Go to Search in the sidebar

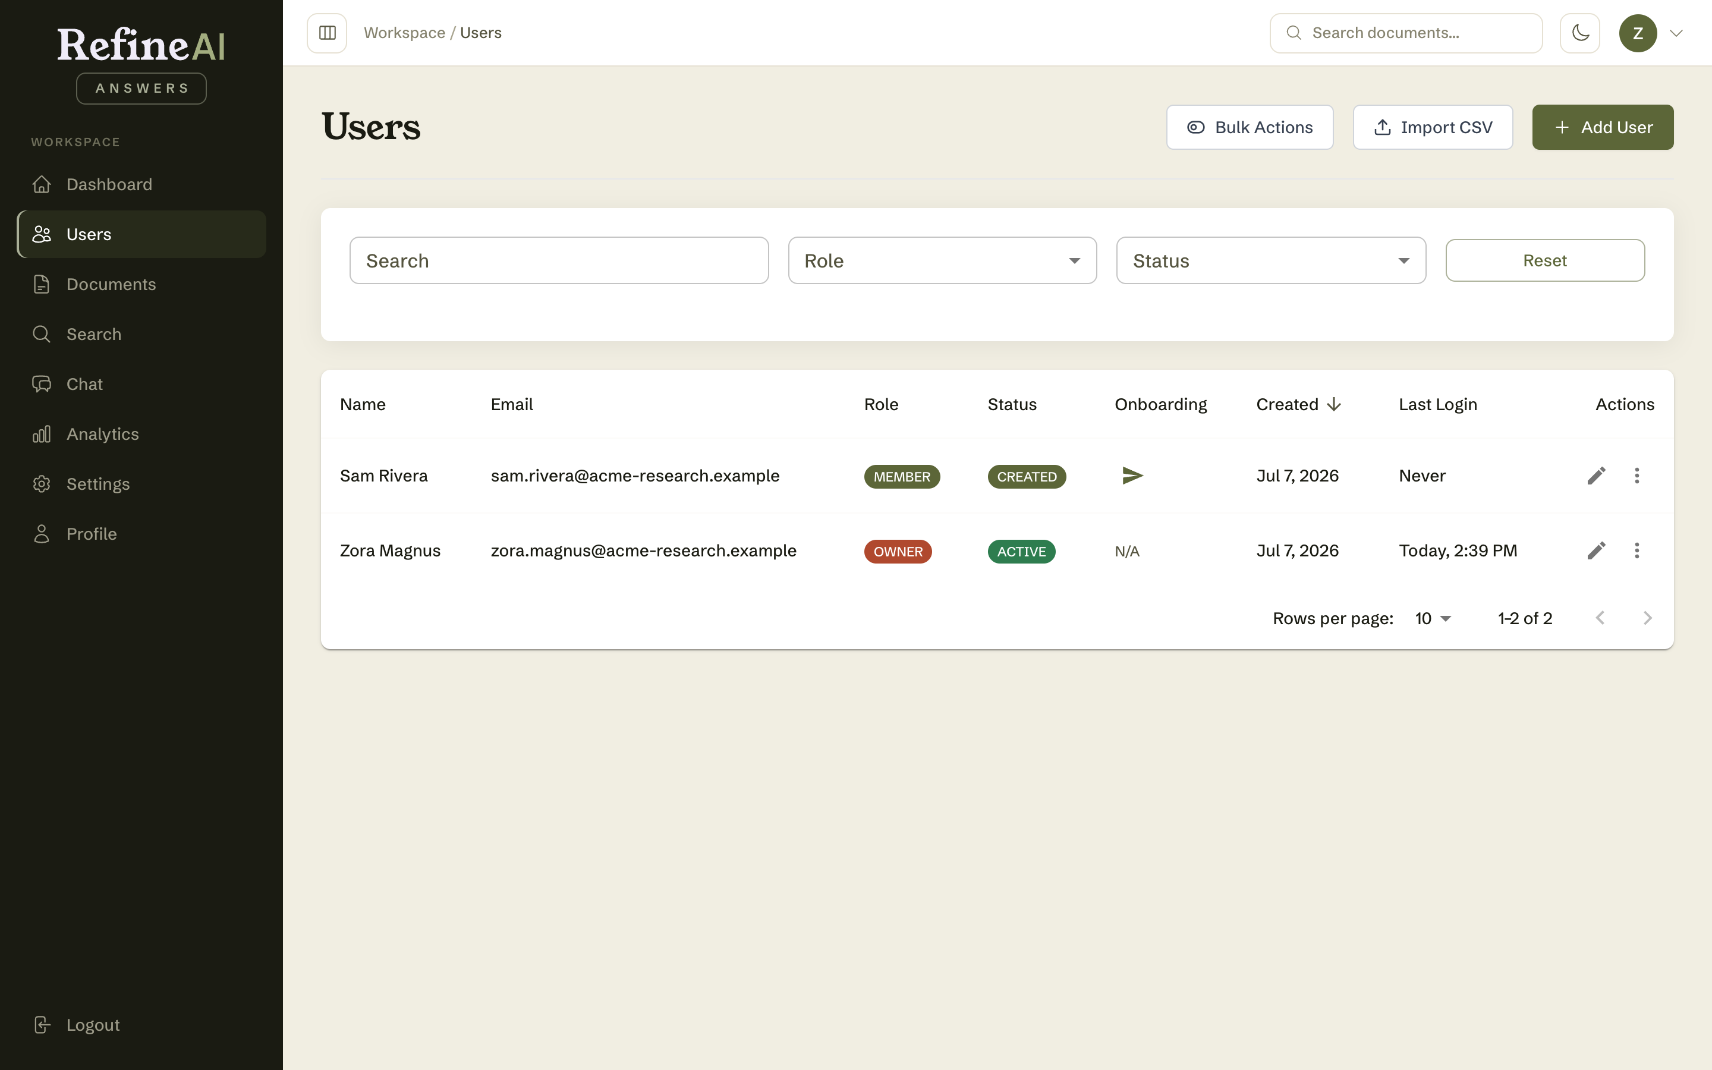click(x=141, y=334)
